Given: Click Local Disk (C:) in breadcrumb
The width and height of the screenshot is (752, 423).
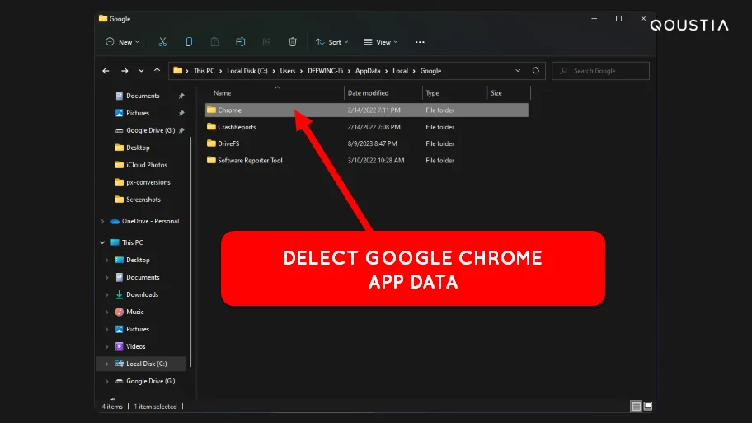Looking at the screenshot, I should (x=247, y=71).
